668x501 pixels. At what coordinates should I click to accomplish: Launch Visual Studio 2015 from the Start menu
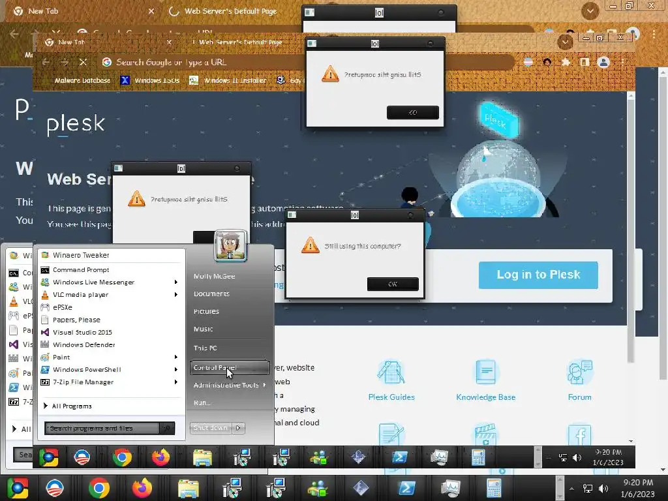click(112, 332)
